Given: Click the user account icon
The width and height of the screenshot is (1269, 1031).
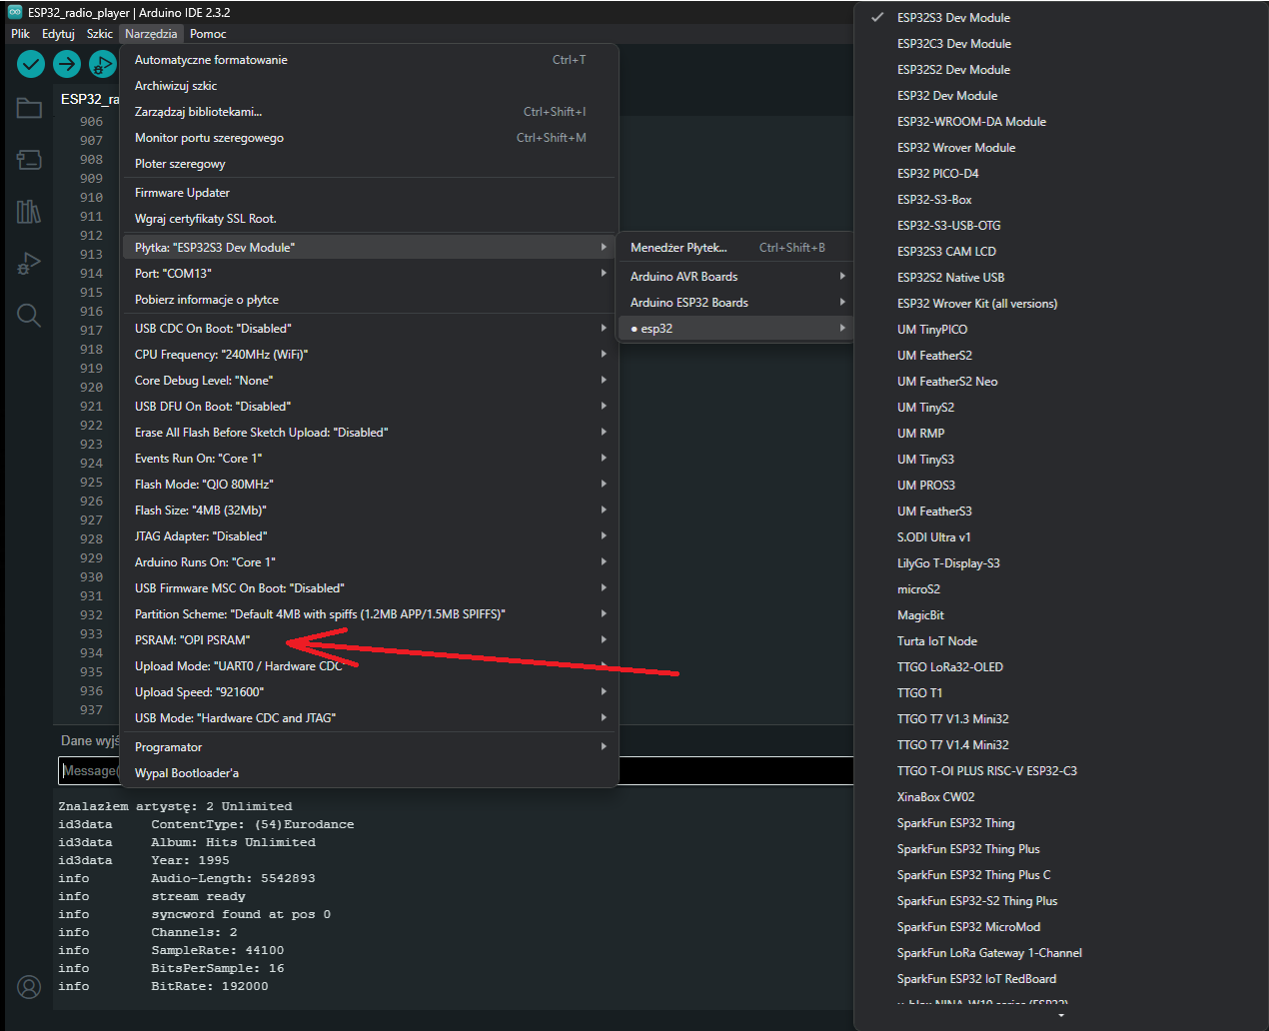Looking at the screenshot, I should (x=29, y=987).
